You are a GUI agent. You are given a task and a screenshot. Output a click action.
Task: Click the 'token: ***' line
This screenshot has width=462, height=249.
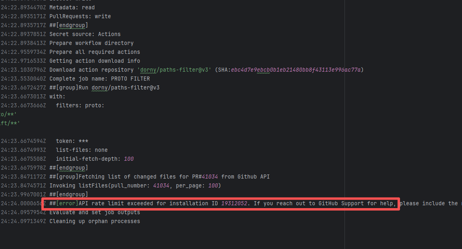click(x=72, y=141)
